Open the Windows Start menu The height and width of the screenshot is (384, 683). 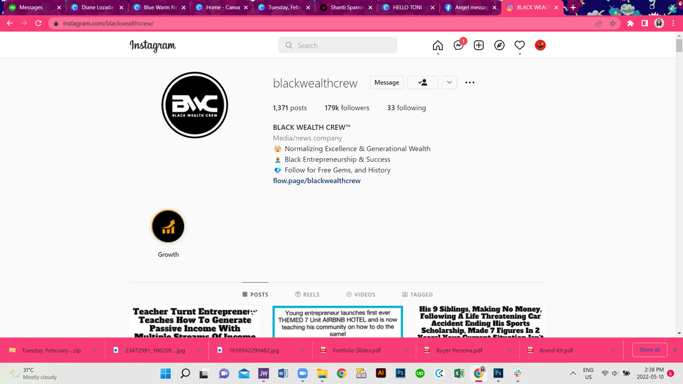(x=165, y=373)
